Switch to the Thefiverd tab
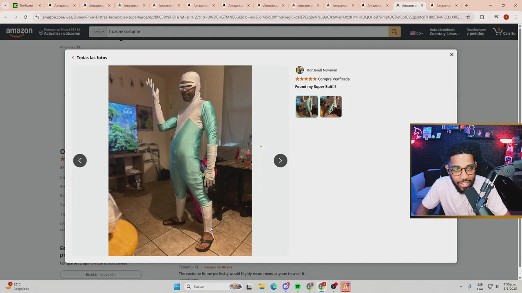The image size is (522, 293). pos(27,5)
